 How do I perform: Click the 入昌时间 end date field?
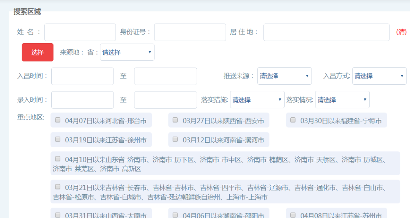coord(165,76)
